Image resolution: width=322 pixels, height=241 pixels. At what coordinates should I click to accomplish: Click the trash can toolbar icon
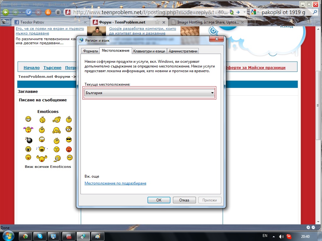58,13
